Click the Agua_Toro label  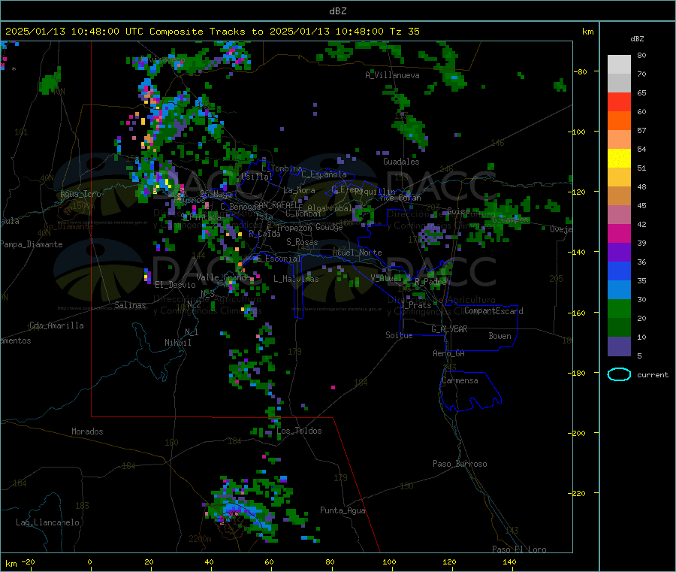[x=80, y=194]
